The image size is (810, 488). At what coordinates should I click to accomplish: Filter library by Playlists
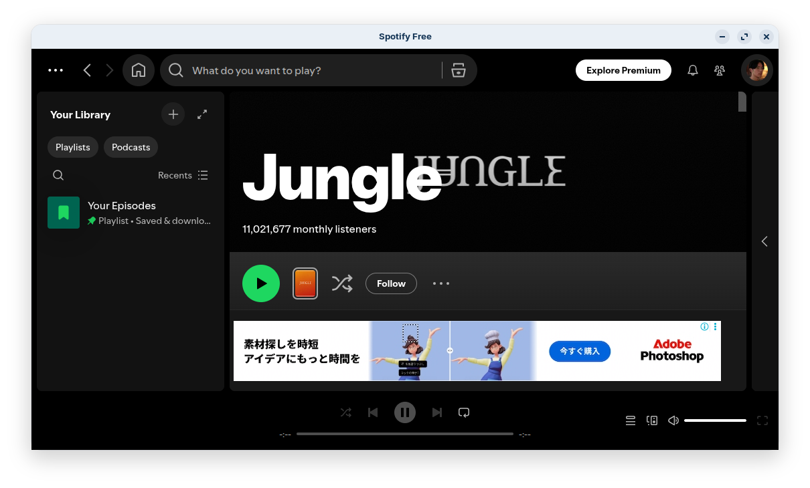(x=73, y=147)
